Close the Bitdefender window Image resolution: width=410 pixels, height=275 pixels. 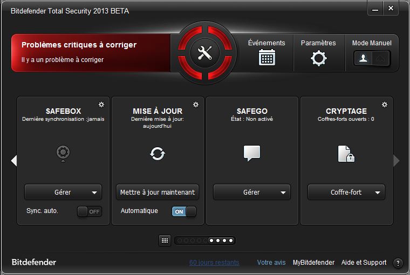point(391,9)
